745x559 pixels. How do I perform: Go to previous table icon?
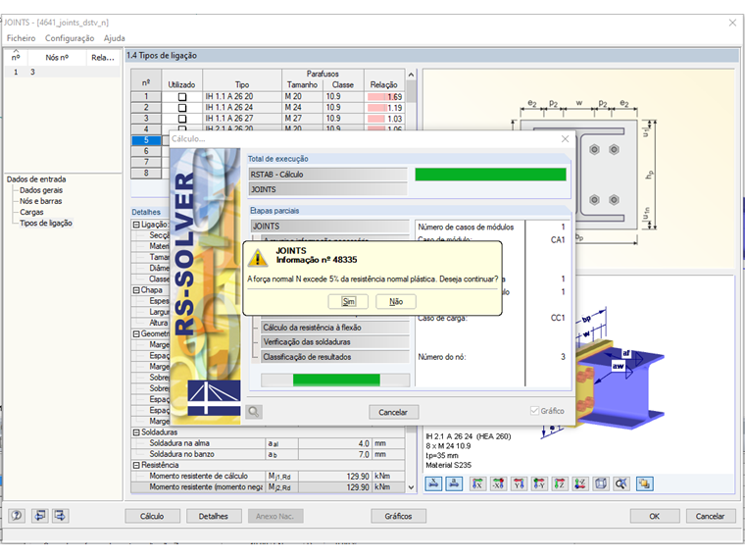pos(40,516)
